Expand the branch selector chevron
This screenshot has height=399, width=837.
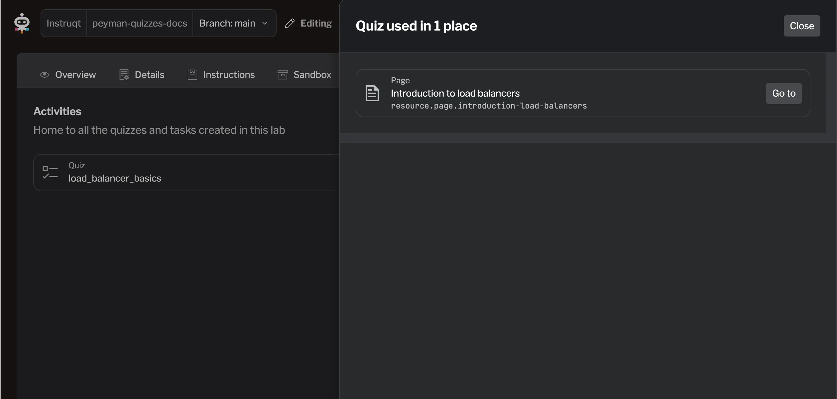point(265,23)
